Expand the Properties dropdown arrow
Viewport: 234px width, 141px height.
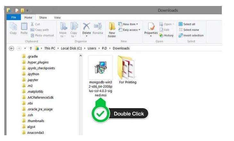tap(151, 36)
